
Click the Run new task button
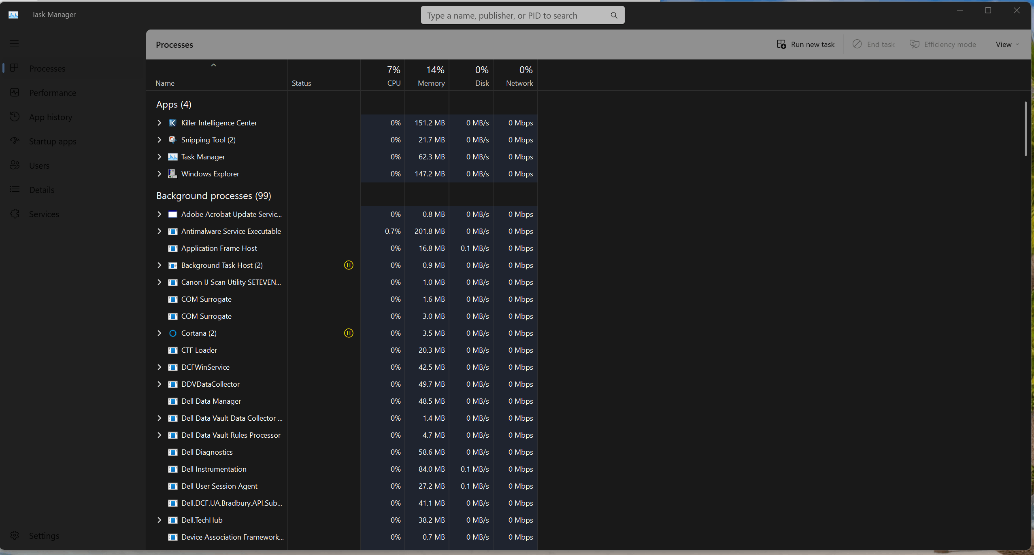click(x=806, y=44)
